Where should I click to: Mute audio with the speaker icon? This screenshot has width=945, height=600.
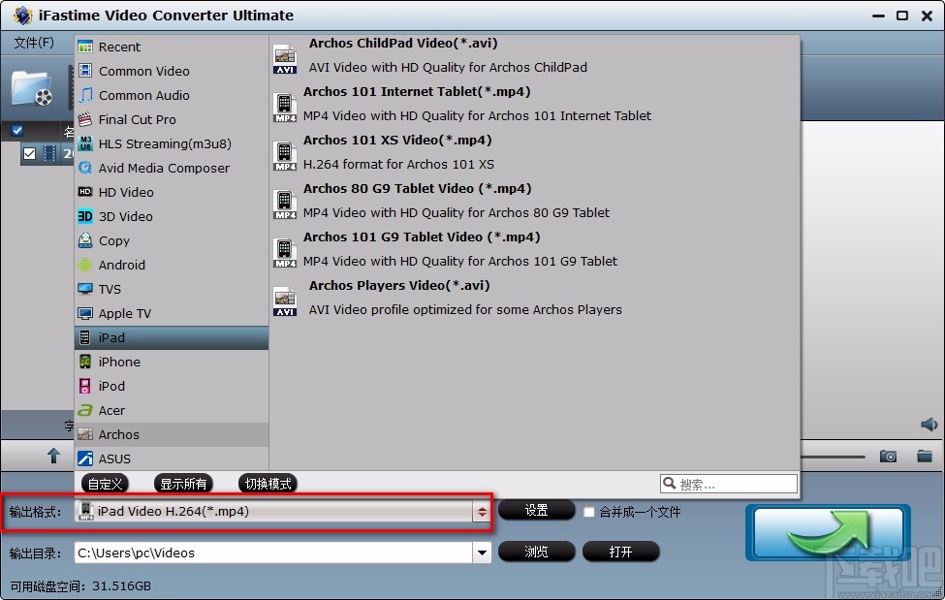pyautogui.click(x=929, y=424)
